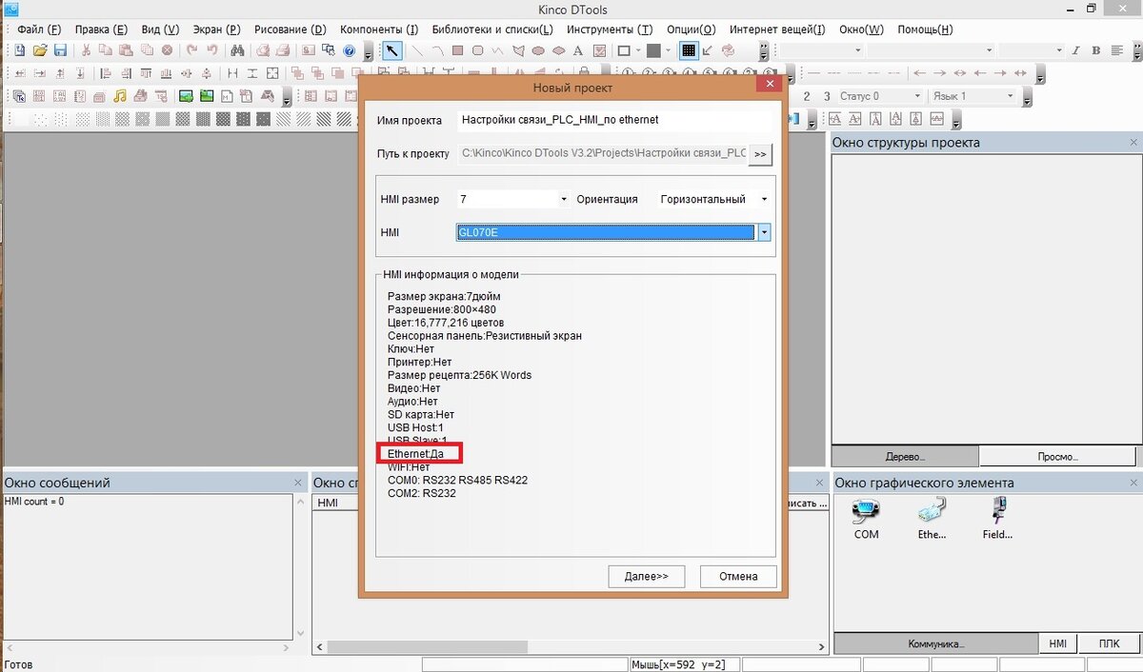
Task: Click the >> browse path button
Action: 760,153
